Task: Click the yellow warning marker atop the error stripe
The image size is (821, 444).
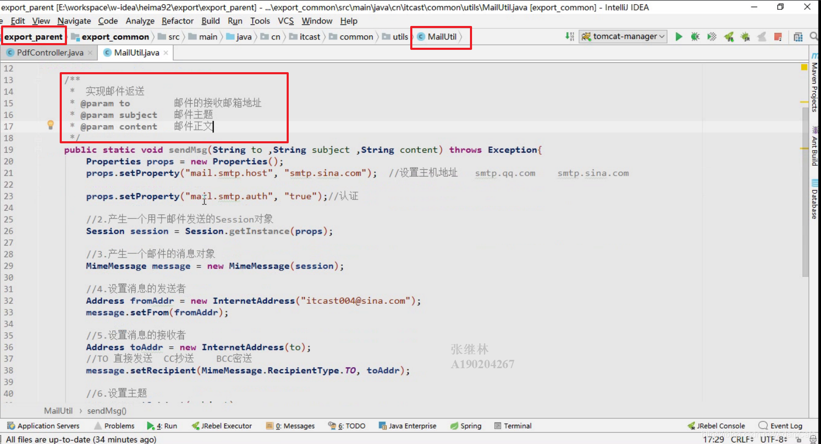Action: tap(804, 67)
